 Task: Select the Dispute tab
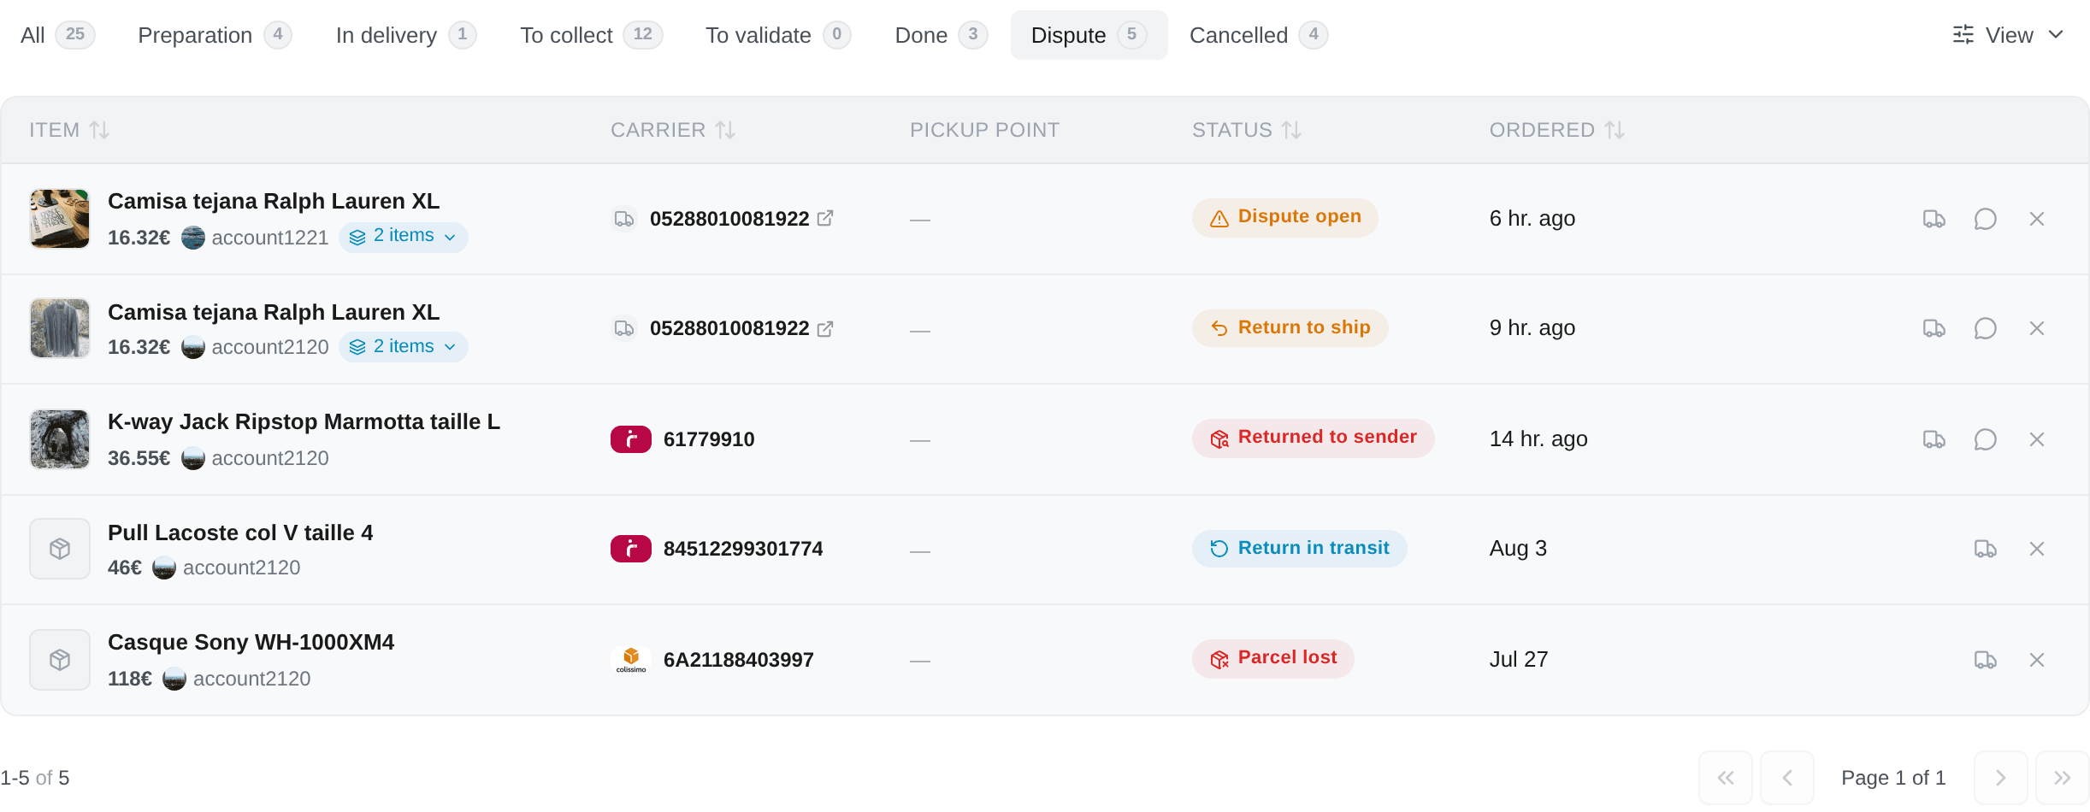(1089, 35)
